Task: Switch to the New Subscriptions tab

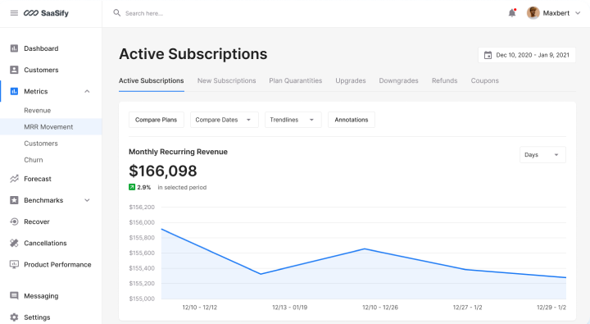Action: point(226,80)
